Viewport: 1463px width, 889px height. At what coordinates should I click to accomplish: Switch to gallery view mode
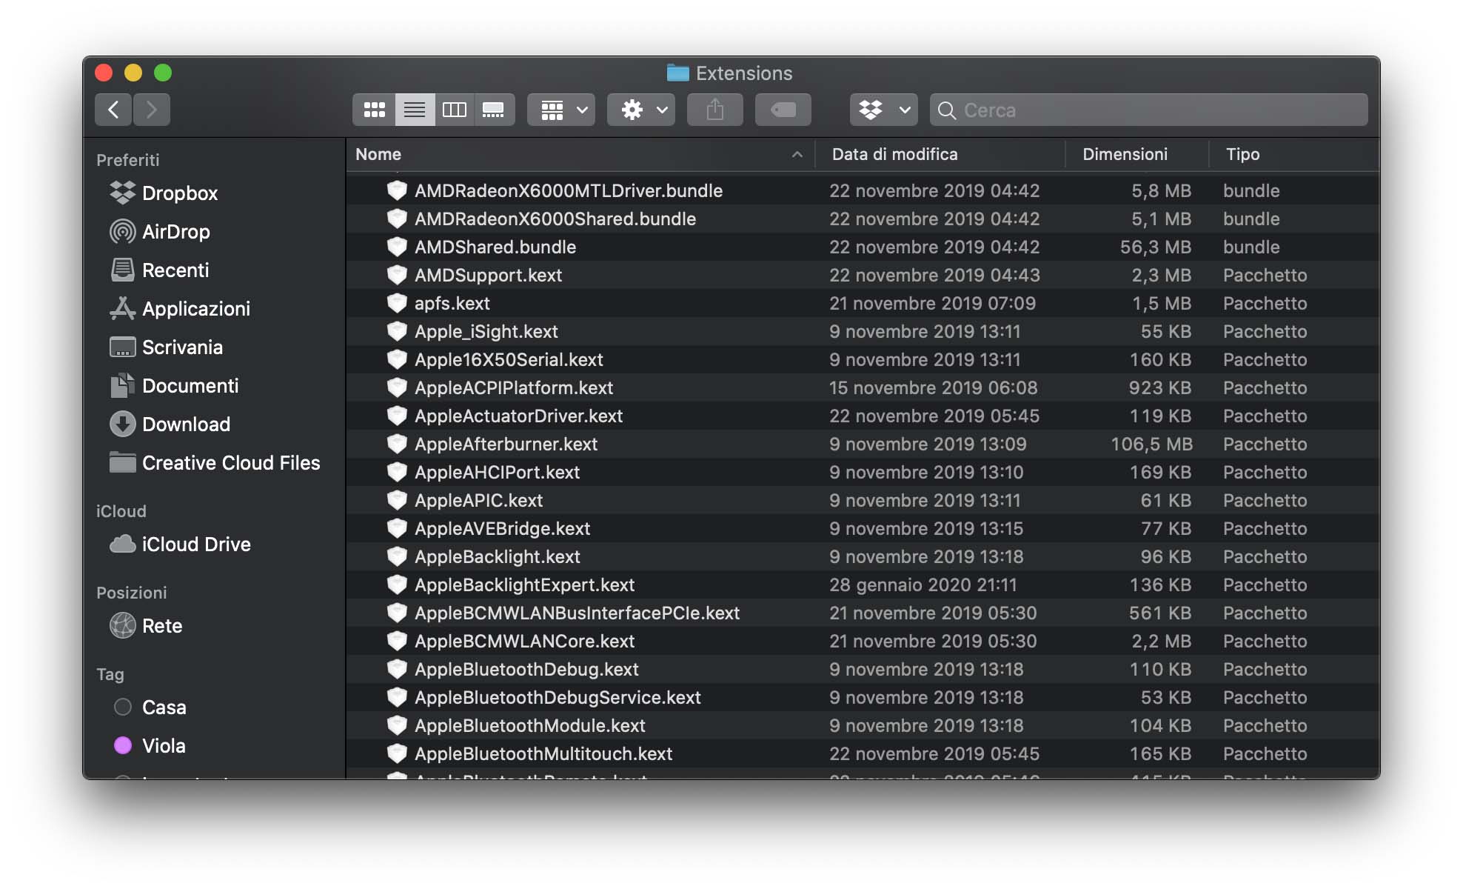pyautogui.click(x=493, y=110)
